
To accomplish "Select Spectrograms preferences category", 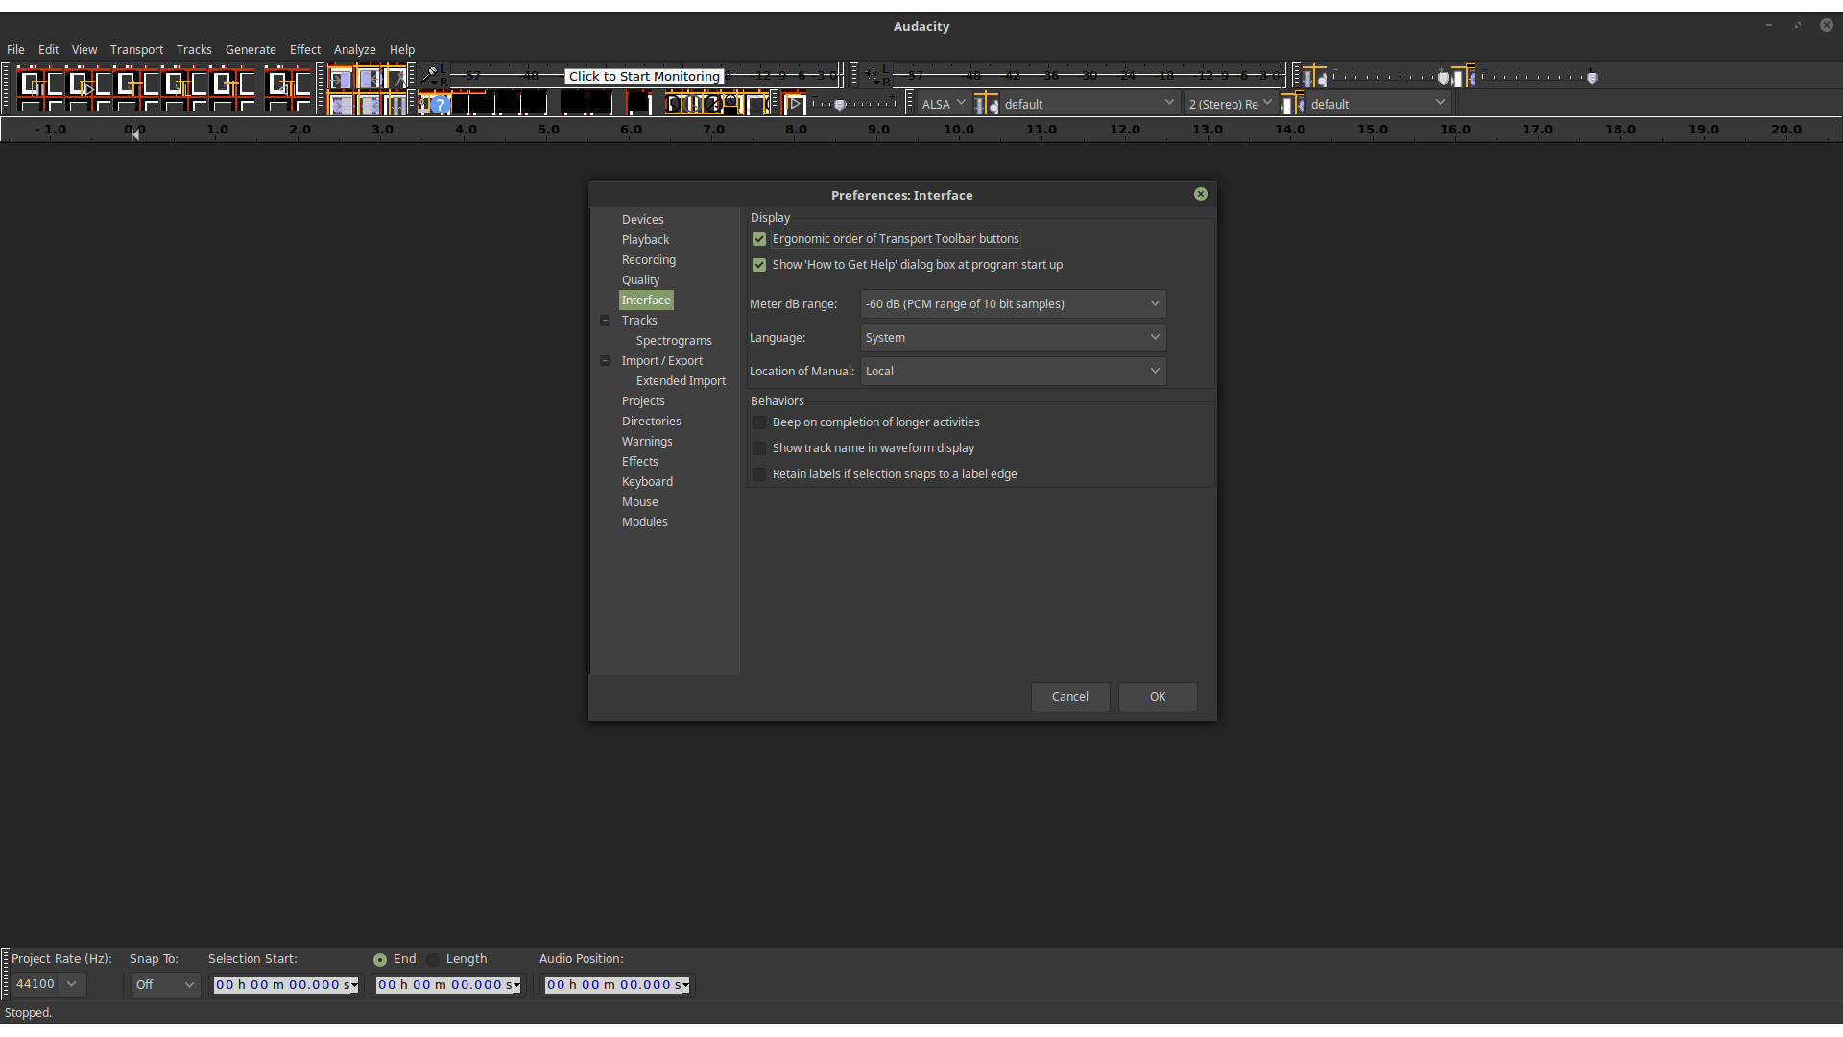I will coord(674,341).
